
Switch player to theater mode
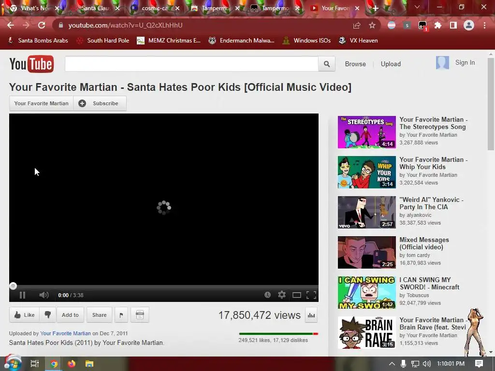[x=296, y=295]
